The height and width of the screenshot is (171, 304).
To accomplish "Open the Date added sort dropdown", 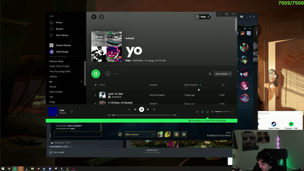I will click(x=223, y=74).
